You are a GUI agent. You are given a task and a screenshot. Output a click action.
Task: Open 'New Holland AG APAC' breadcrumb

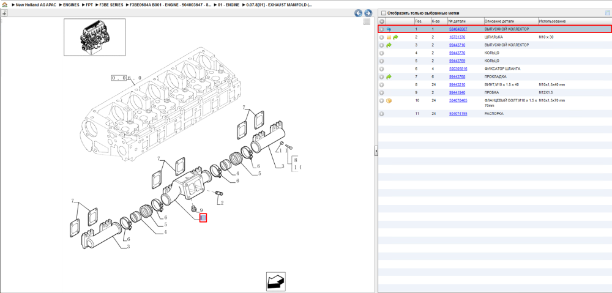[x=36, y=5]
